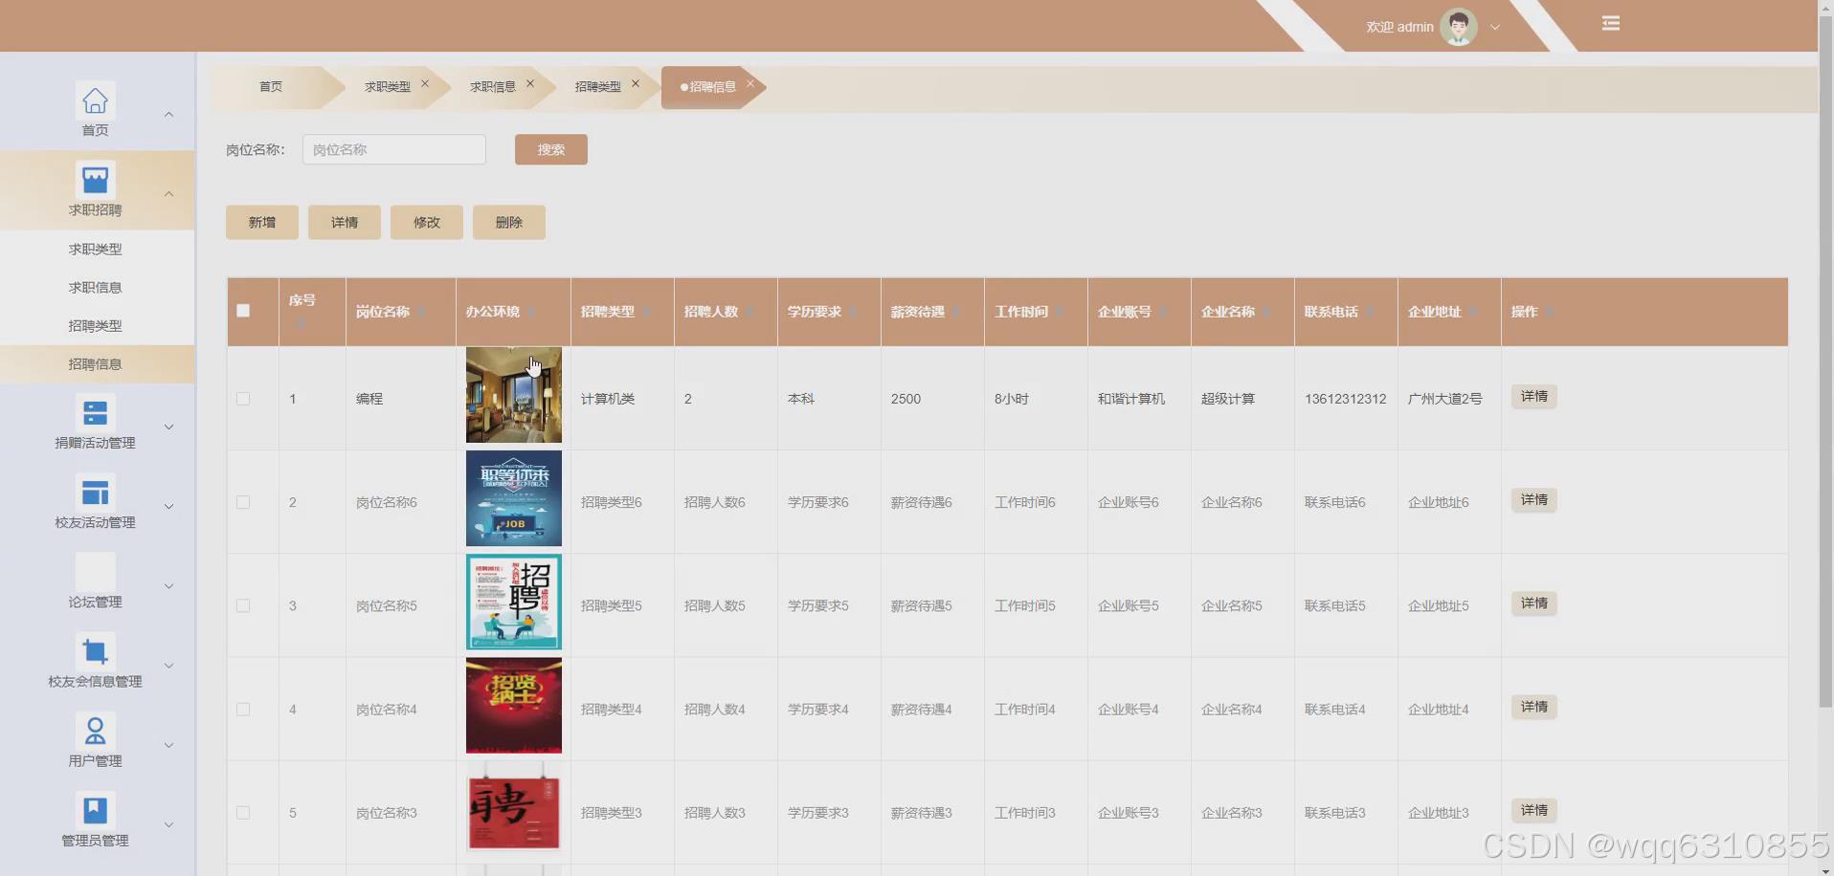This screenshot has width=1834, height=876.
Task: Tick the checkbox for 岗位名称5 row
Action: point(243,605)
